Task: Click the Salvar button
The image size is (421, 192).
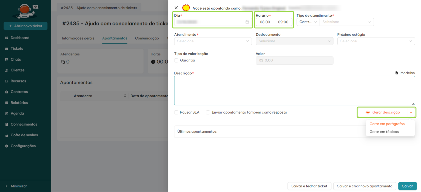Action: tap(407, 186)
